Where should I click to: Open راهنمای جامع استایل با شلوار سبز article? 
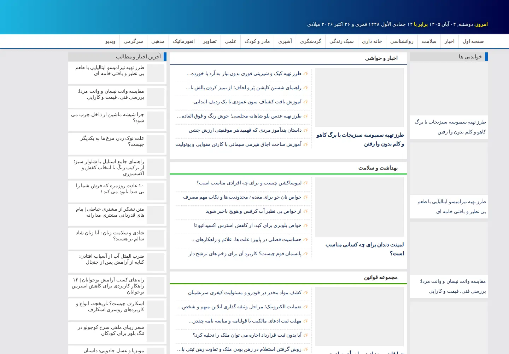pos(109,168)
